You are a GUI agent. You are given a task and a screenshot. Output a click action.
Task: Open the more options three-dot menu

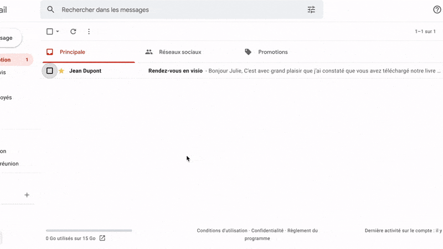coord(89,32)
